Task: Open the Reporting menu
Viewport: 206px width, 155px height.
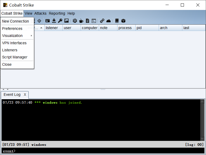Action: pos(57,14)
